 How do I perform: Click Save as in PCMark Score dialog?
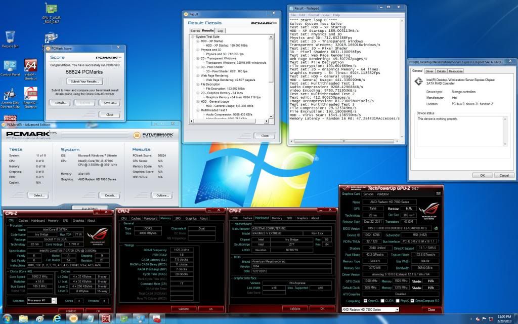point(109,103)
